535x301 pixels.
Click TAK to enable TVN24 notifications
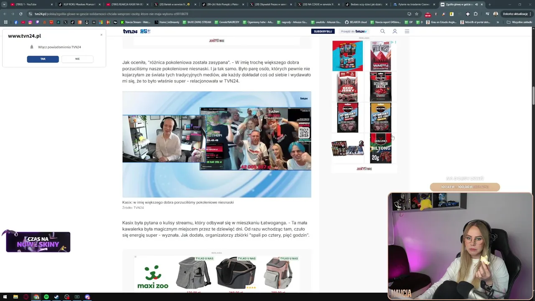coord(43,59)
